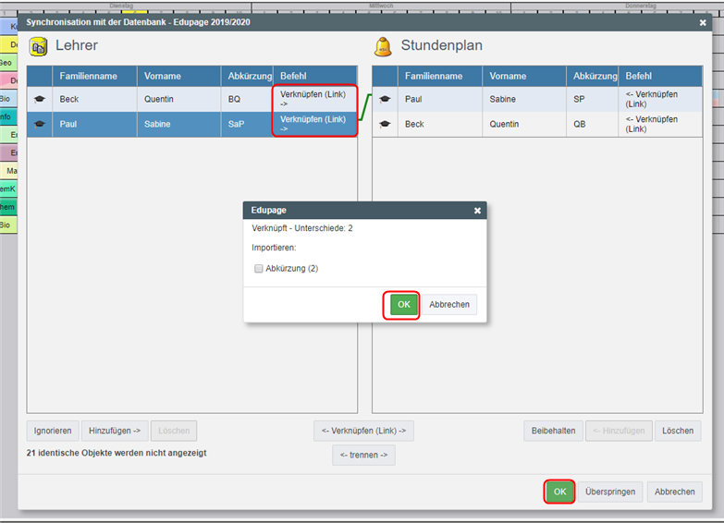Click graduation cap icon in Lehrer Paul row
This screenshot has width=724, height=523.
pyautogui.click(x=40, y=124)
